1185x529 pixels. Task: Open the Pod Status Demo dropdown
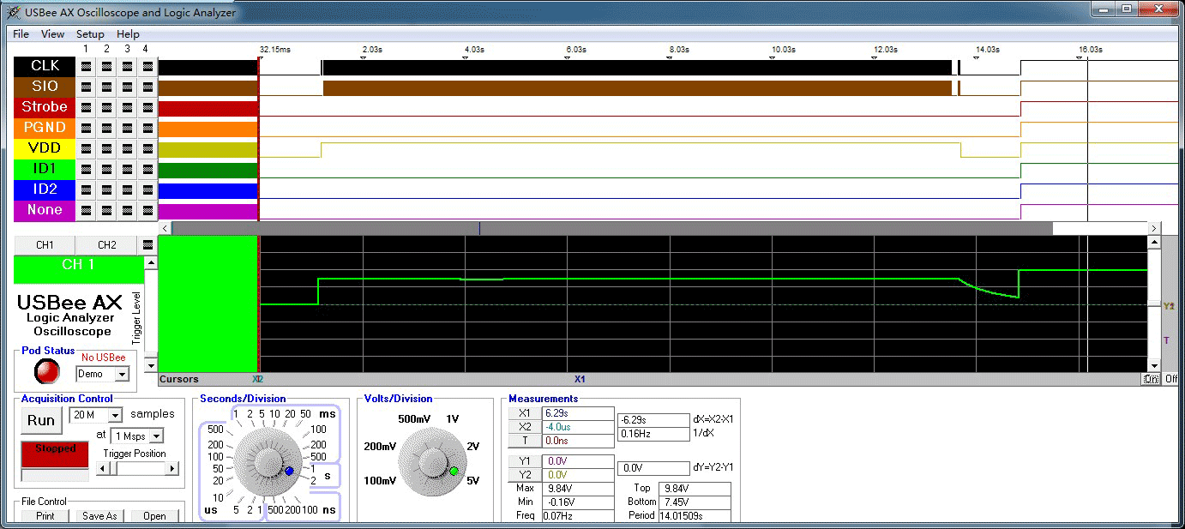click(x=122, y=375)
